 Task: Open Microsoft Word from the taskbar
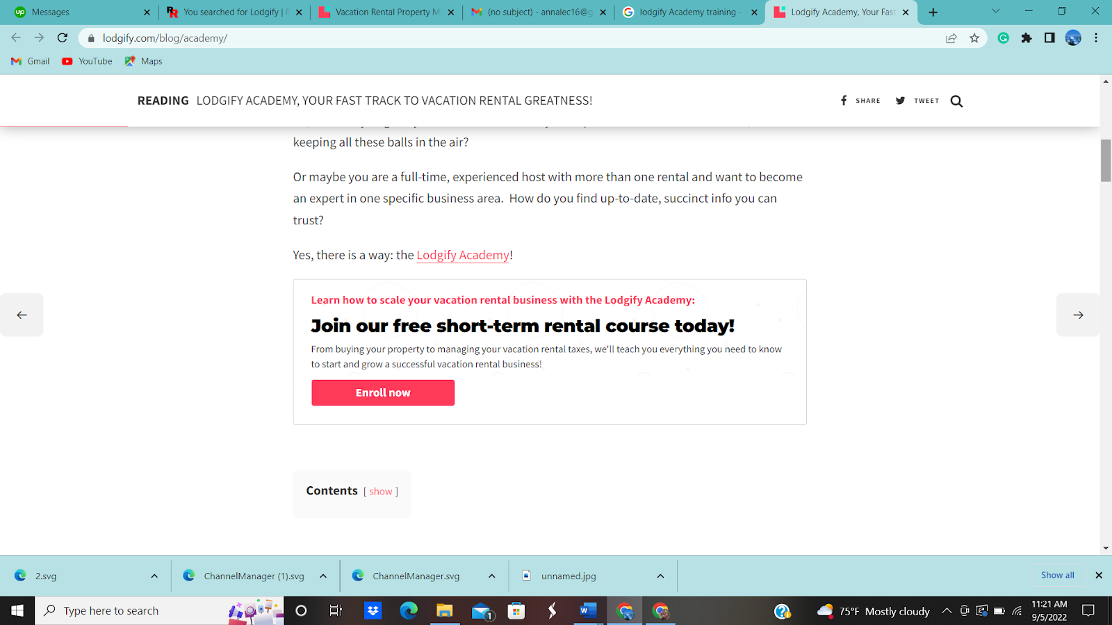[588, 610]
